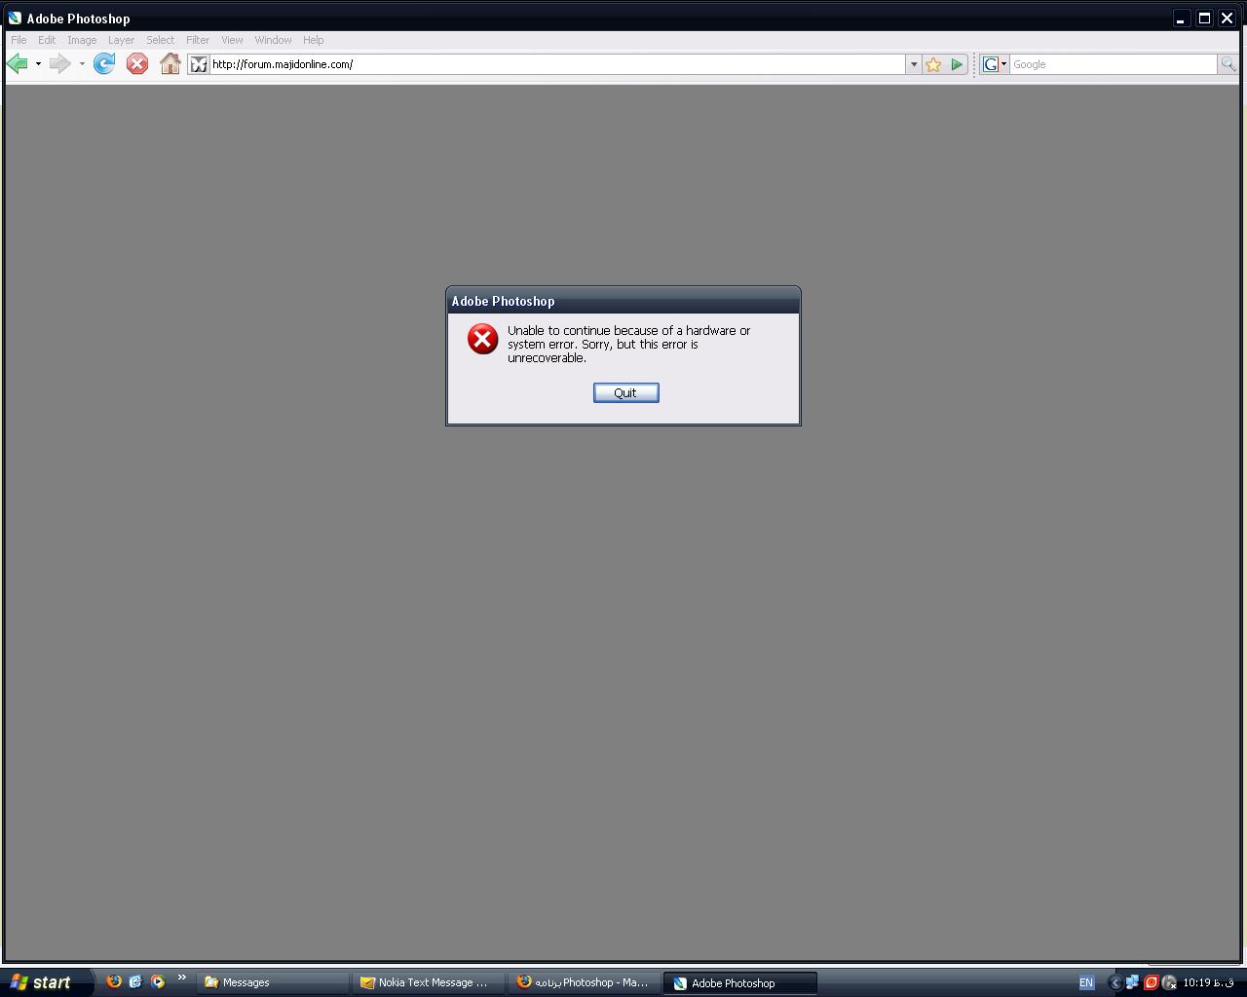This screenshot has height=997, width=1247.
Task: Click the site favicon beside the URL
Action: (x=199, y=64)
